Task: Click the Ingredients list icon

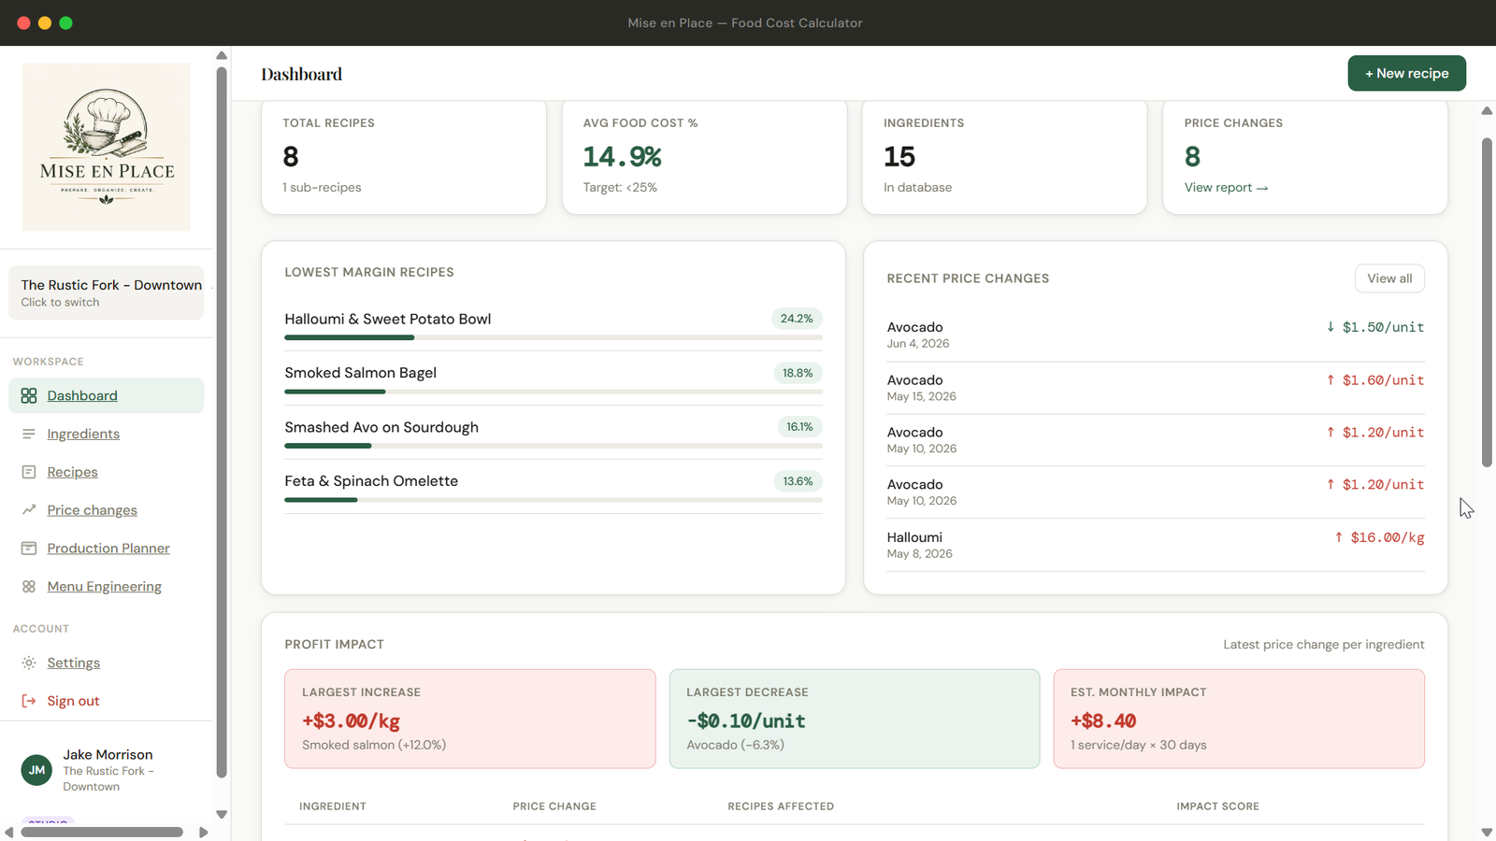Action: coord(29,434)
